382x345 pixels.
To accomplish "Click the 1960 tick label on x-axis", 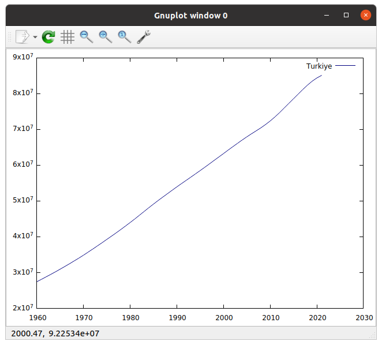I will (x=37, y=317).
